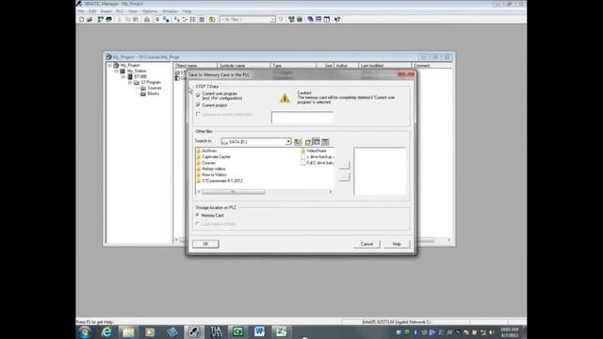Switch file browser to List view icon
Screen dimensions: 603x339
317,142
